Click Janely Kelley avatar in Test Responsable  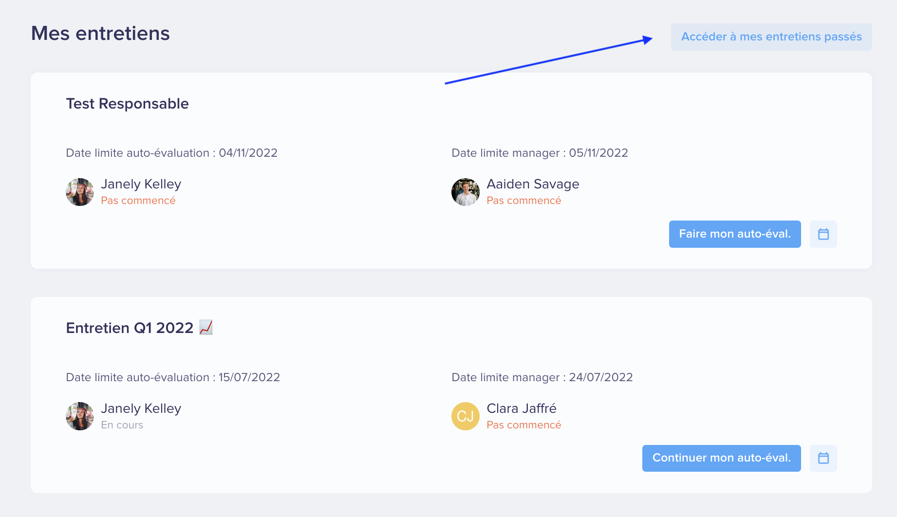click(x=80, y=192)
